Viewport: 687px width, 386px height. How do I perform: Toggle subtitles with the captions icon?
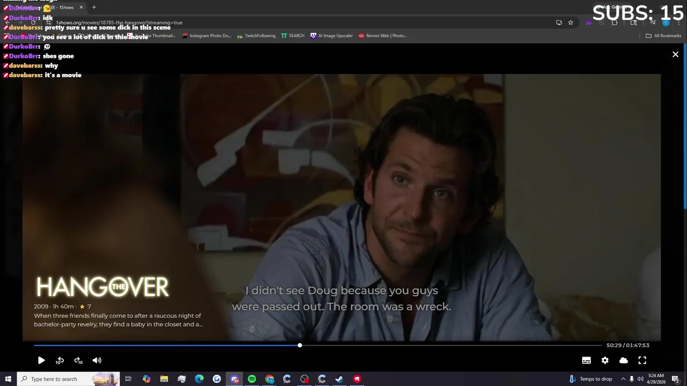tap(586, 360)
